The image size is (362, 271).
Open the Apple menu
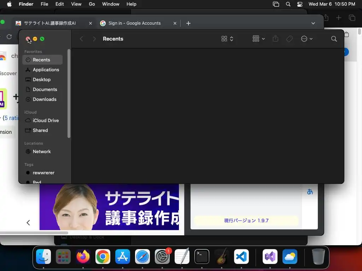[9, 4]
